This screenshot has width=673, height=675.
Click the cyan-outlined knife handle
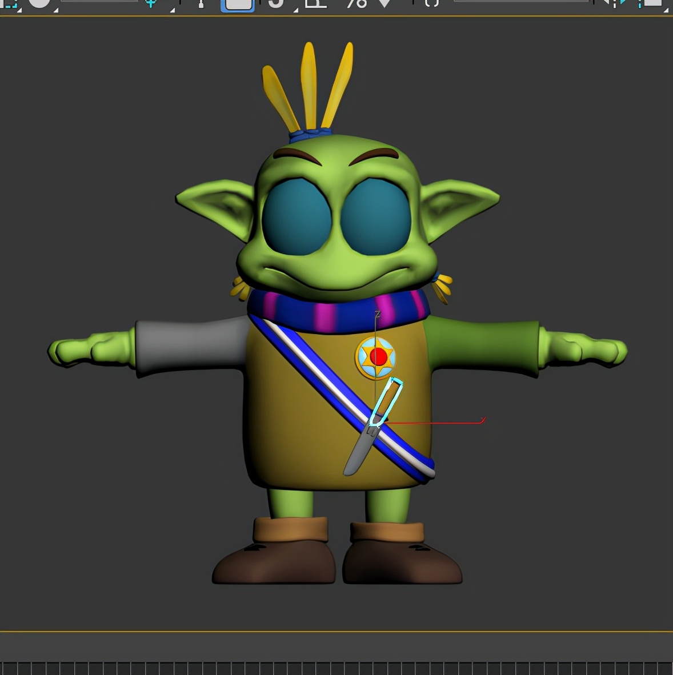pyautogui.click(x=386, y=401)
